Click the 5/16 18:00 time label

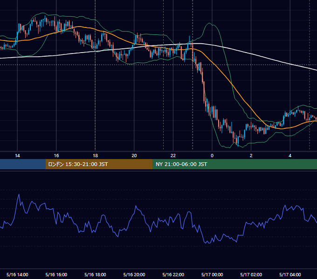tap(95, 274)
